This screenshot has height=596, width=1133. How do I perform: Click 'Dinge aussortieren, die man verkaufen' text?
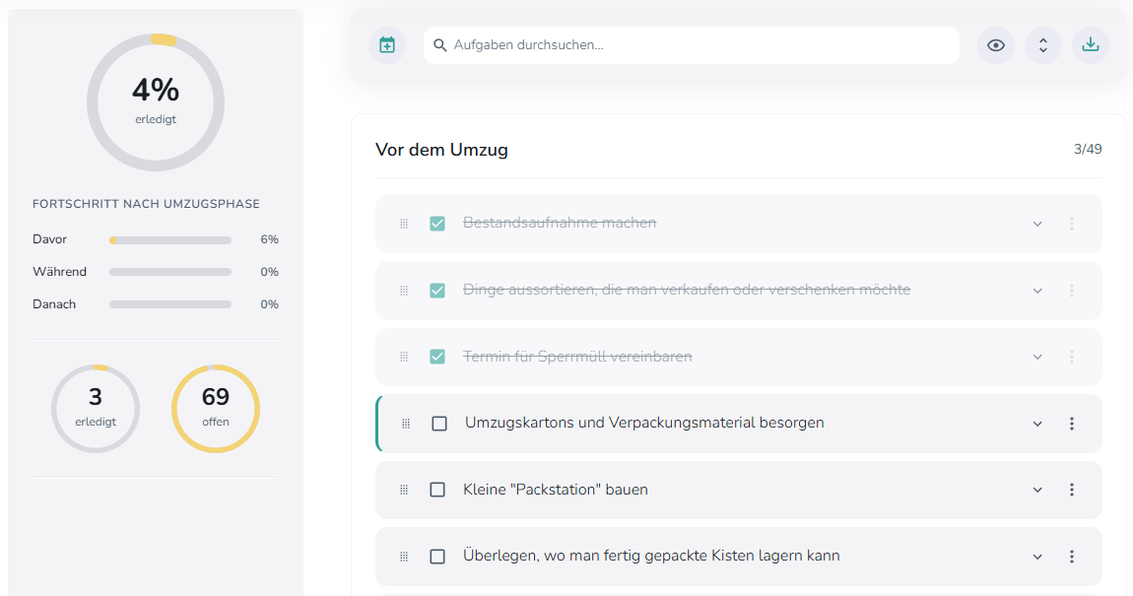point(687,290)
